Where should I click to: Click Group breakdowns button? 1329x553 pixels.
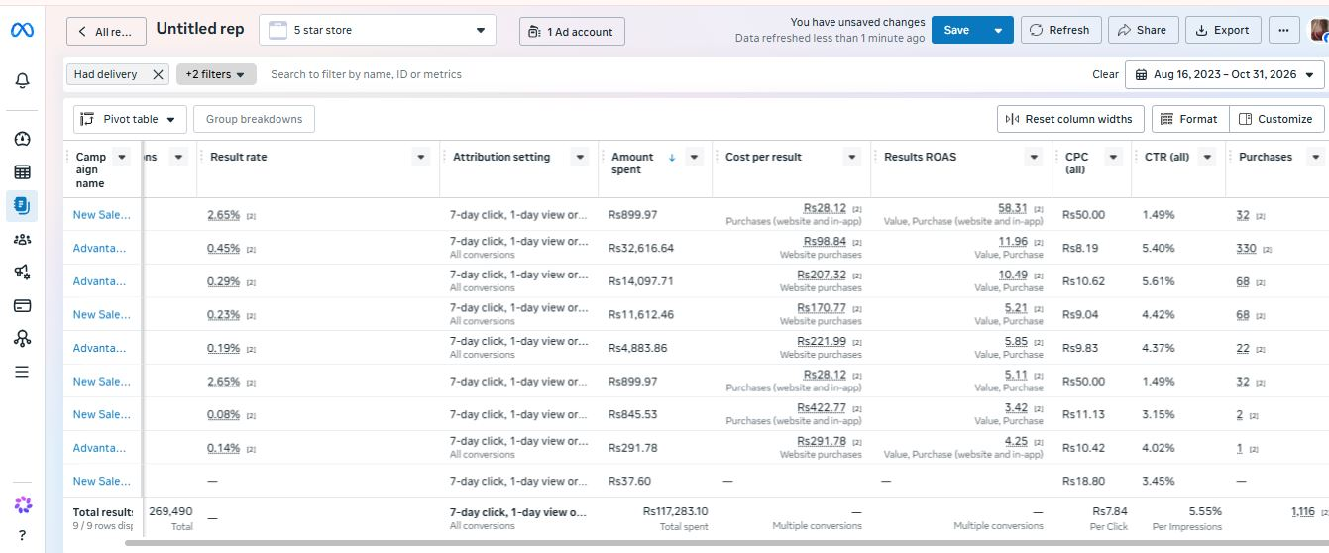(x=254, y=119)
